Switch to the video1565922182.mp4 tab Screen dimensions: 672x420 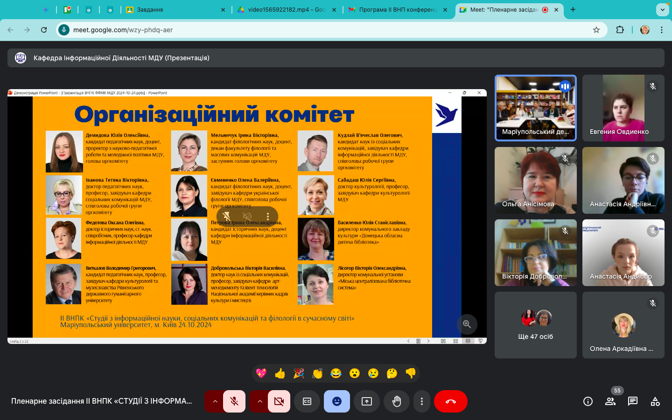(285, 9)
